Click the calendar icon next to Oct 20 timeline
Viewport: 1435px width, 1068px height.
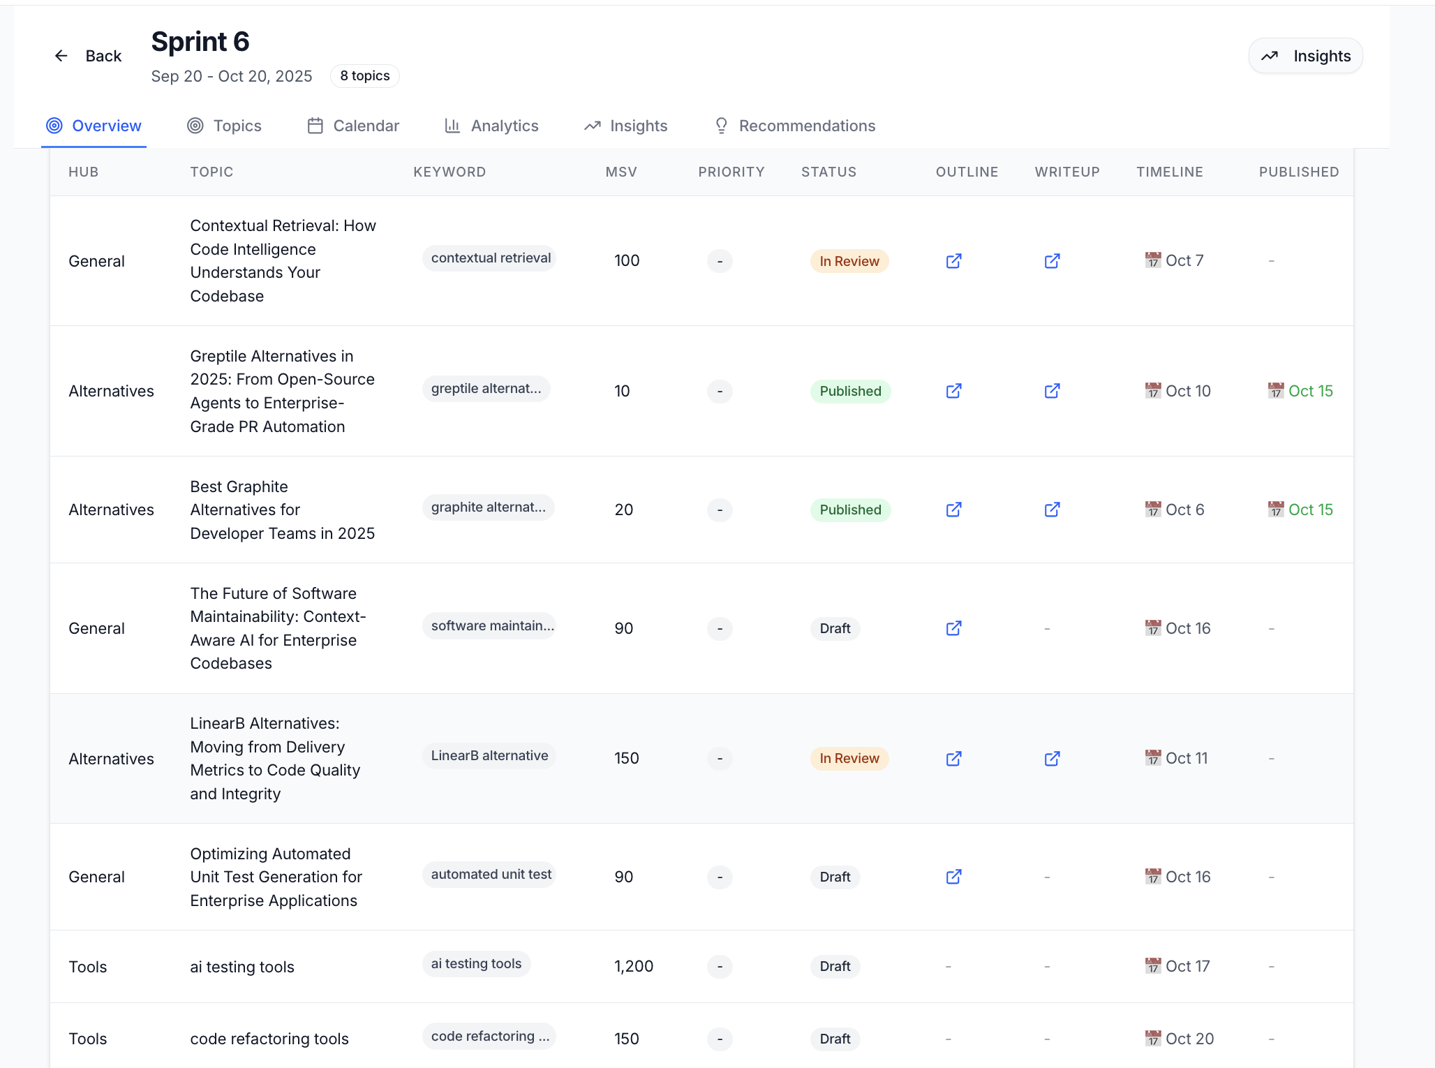point(1154,1039)
